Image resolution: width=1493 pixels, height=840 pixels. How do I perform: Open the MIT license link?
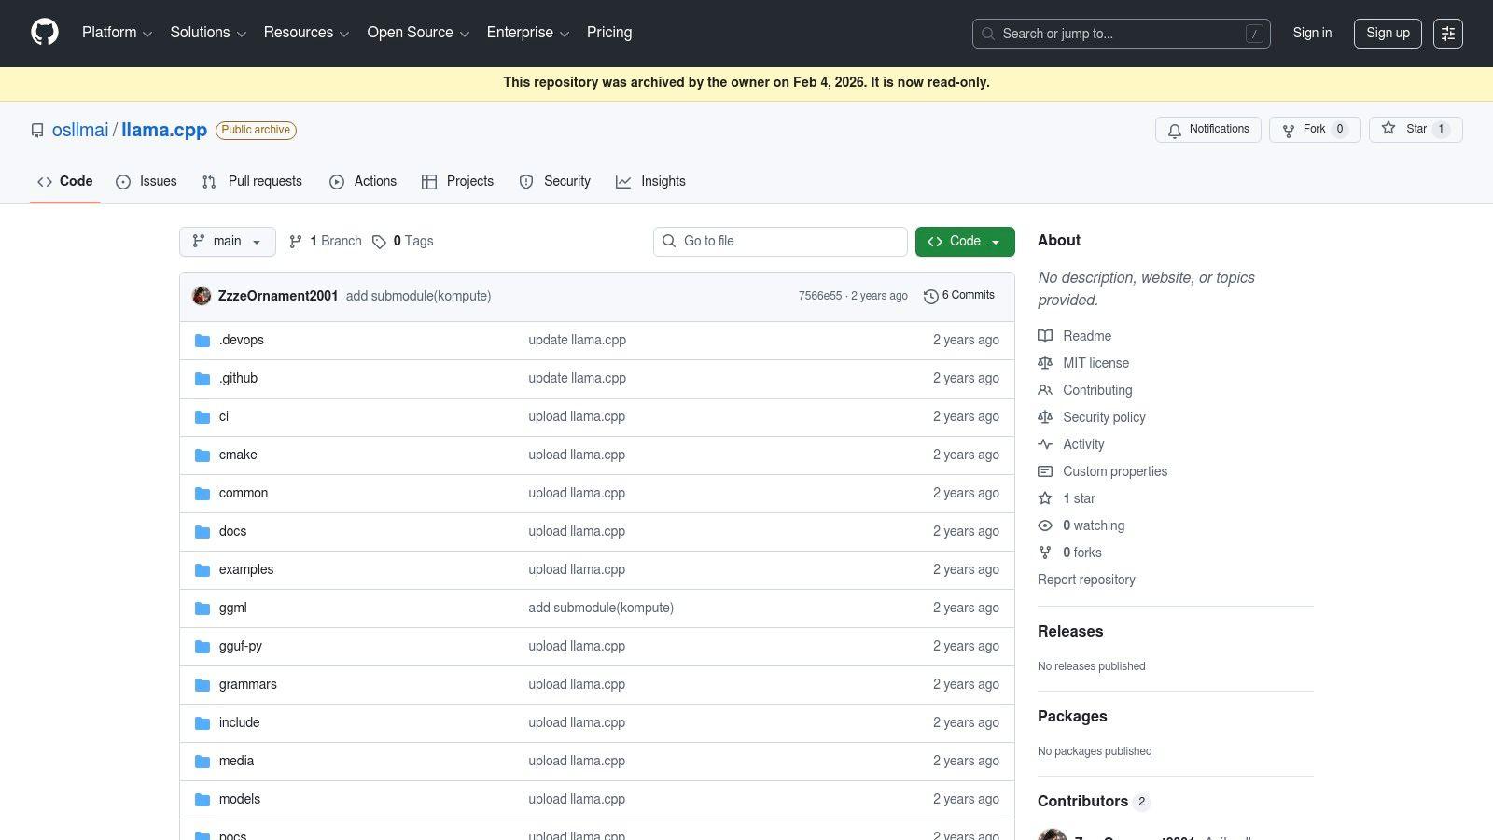coord(1095,363)
